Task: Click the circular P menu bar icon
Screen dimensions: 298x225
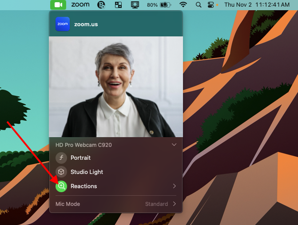Action: [101, 5]
